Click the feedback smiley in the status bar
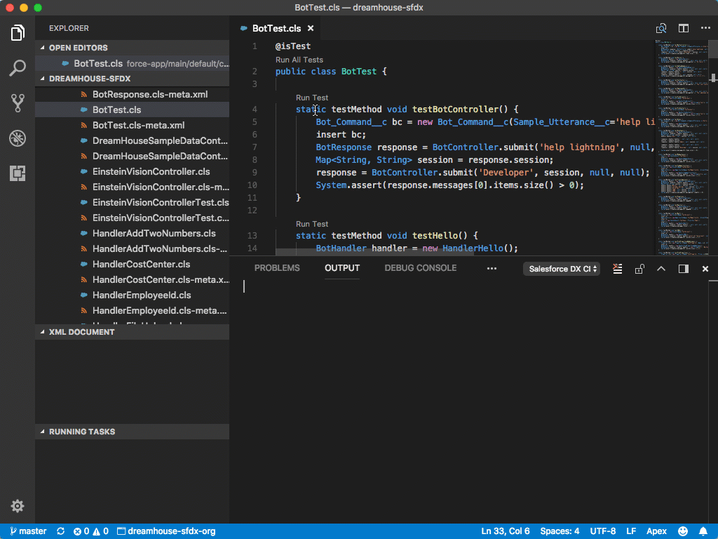Viewport: 718px width, 539px height. pos(682,531)
